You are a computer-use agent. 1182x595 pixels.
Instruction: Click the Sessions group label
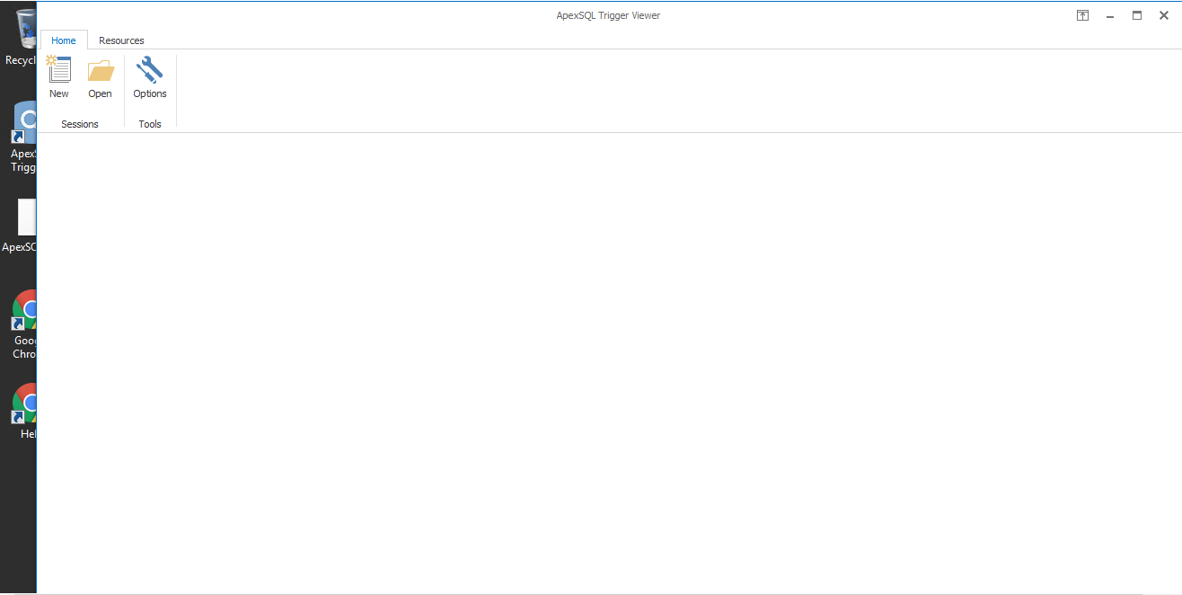point(79,124)
